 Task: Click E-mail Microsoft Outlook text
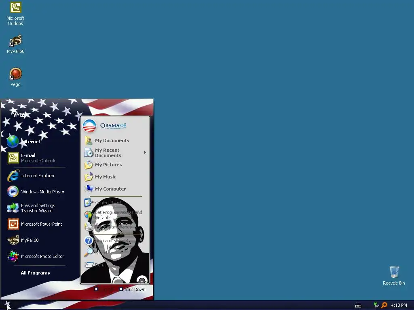[38, 158]
